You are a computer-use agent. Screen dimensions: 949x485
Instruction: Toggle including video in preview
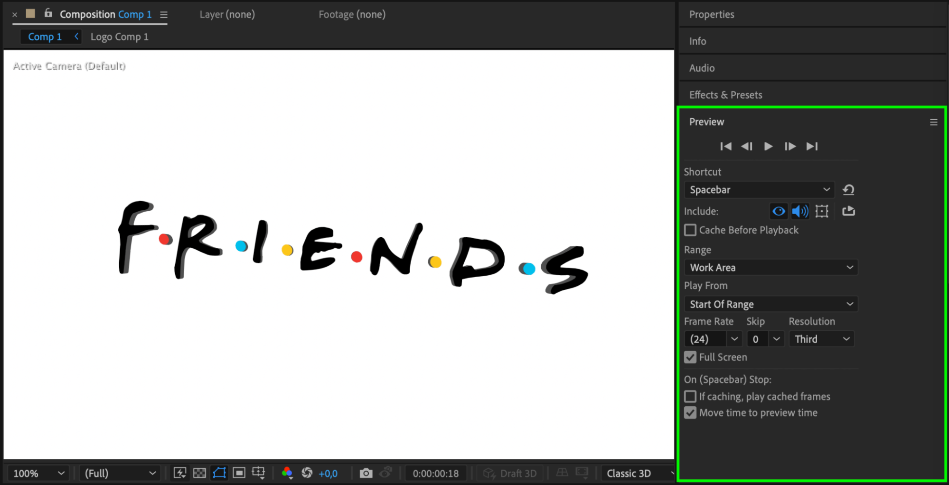pyautogui.click(x=779, y=211)
